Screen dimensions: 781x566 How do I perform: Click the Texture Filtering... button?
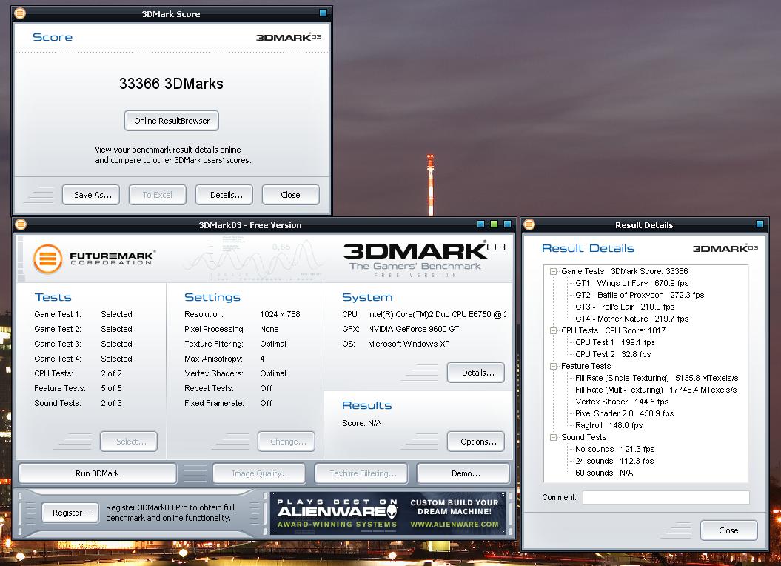(361, 473)
